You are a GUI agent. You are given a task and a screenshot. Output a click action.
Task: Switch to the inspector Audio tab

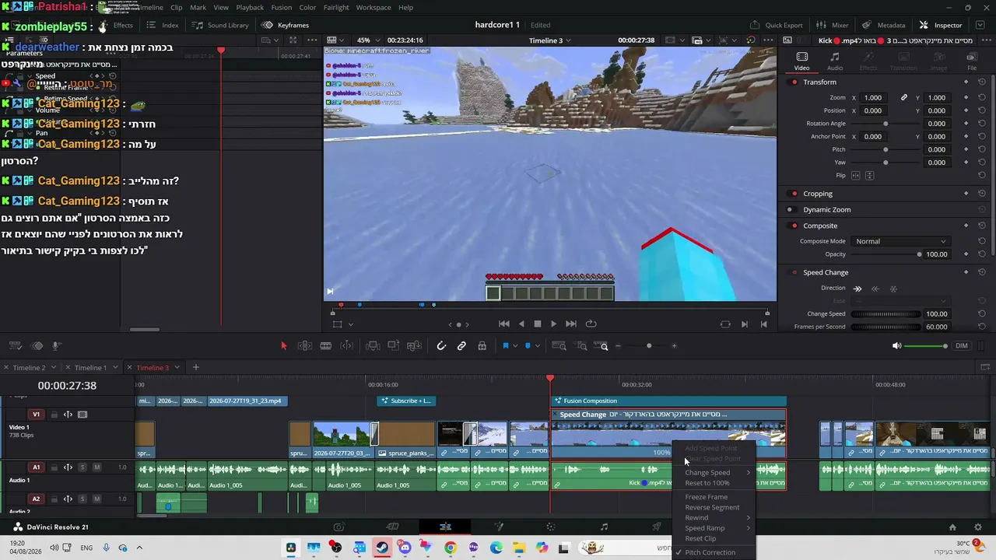coord(835,61)
